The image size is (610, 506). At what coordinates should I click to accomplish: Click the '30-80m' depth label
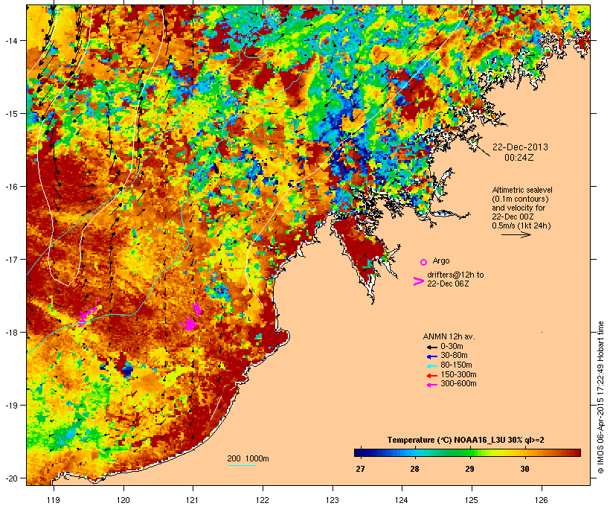(x=454, y=356)
